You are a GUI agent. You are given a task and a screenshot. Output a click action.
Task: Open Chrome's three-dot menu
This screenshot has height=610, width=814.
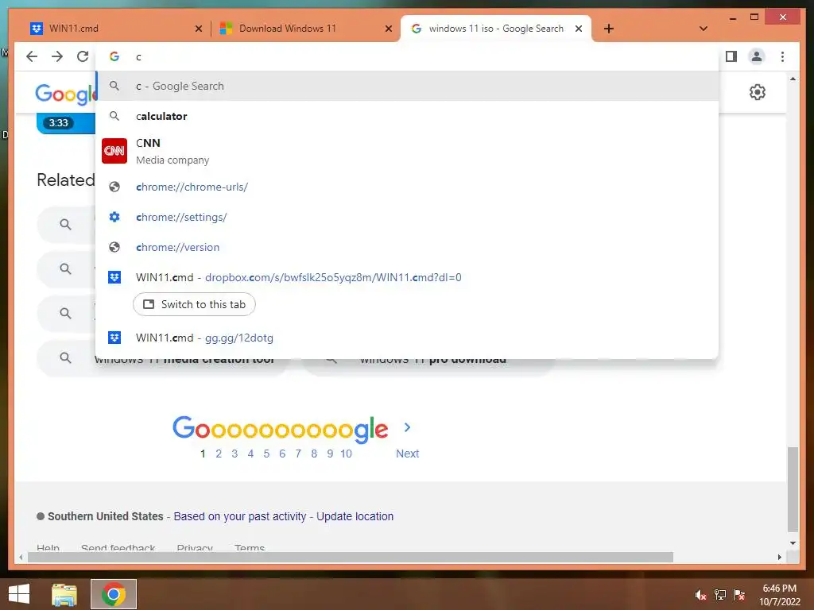coord(782,56)
